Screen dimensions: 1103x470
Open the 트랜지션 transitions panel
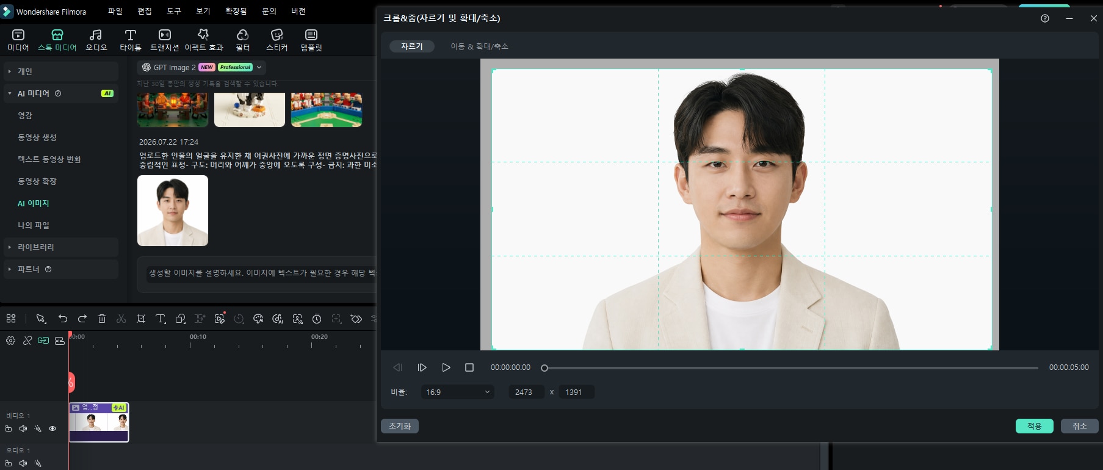[165, 40]
